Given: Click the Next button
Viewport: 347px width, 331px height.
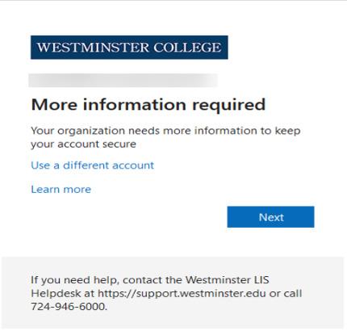Looking at the screenshot, I should [x=270, y=217].
